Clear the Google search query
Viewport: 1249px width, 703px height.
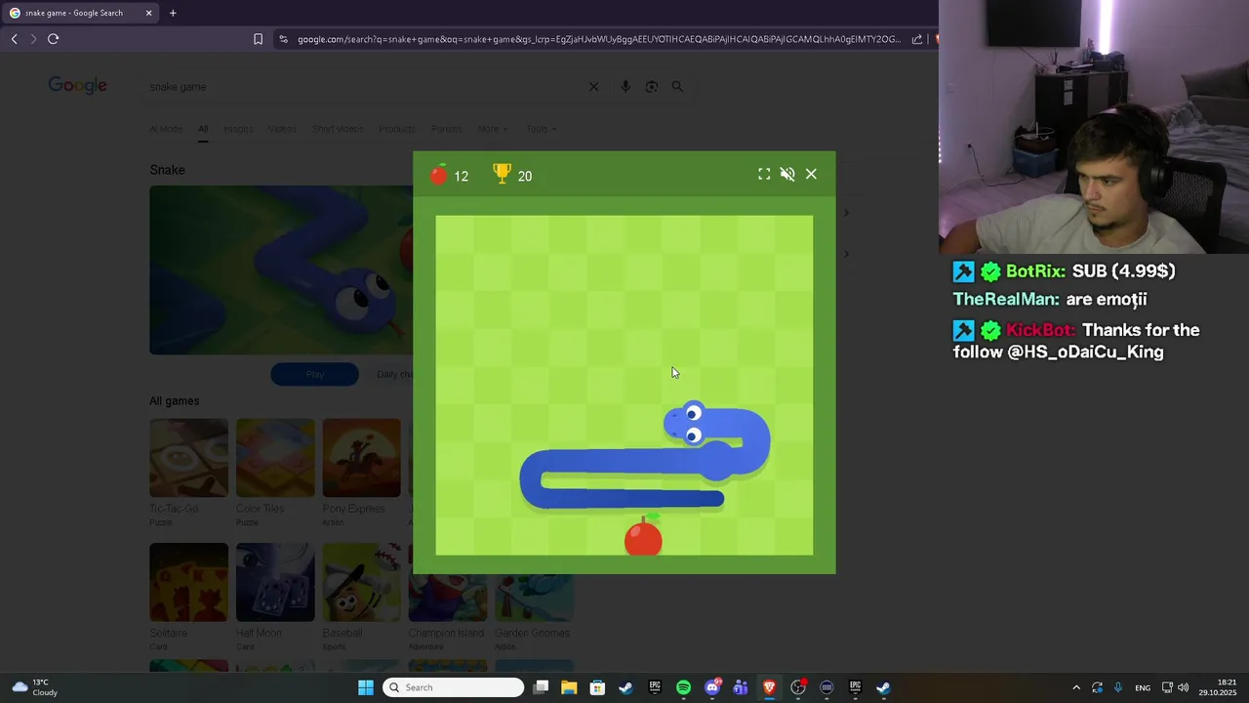593,87
